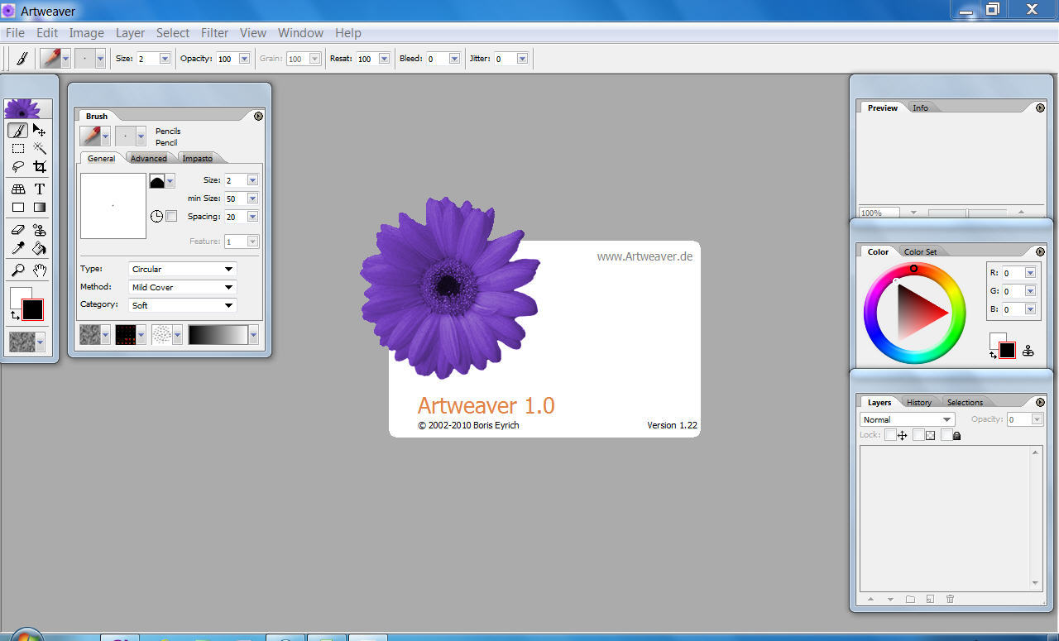
Task: Enable the lock transparency checkbox
Action: pos(920,435)
